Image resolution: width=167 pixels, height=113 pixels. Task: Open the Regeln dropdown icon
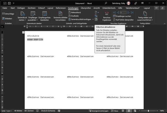coord(97,12)
